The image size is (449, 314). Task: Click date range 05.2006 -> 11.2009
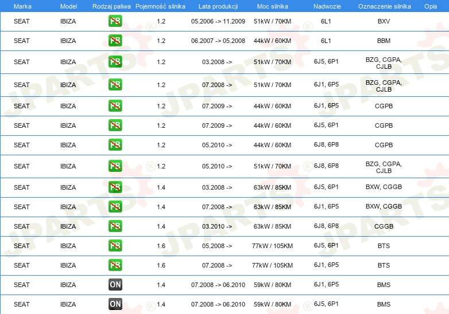[218, 21]
